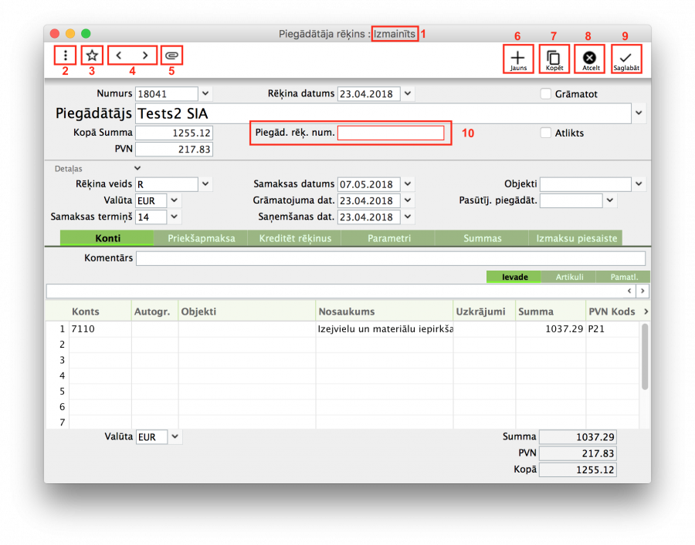The image size is (695, 545).
Task: Open the Piegādātājs dropdown arrow
Action: [x=639, y=113]
